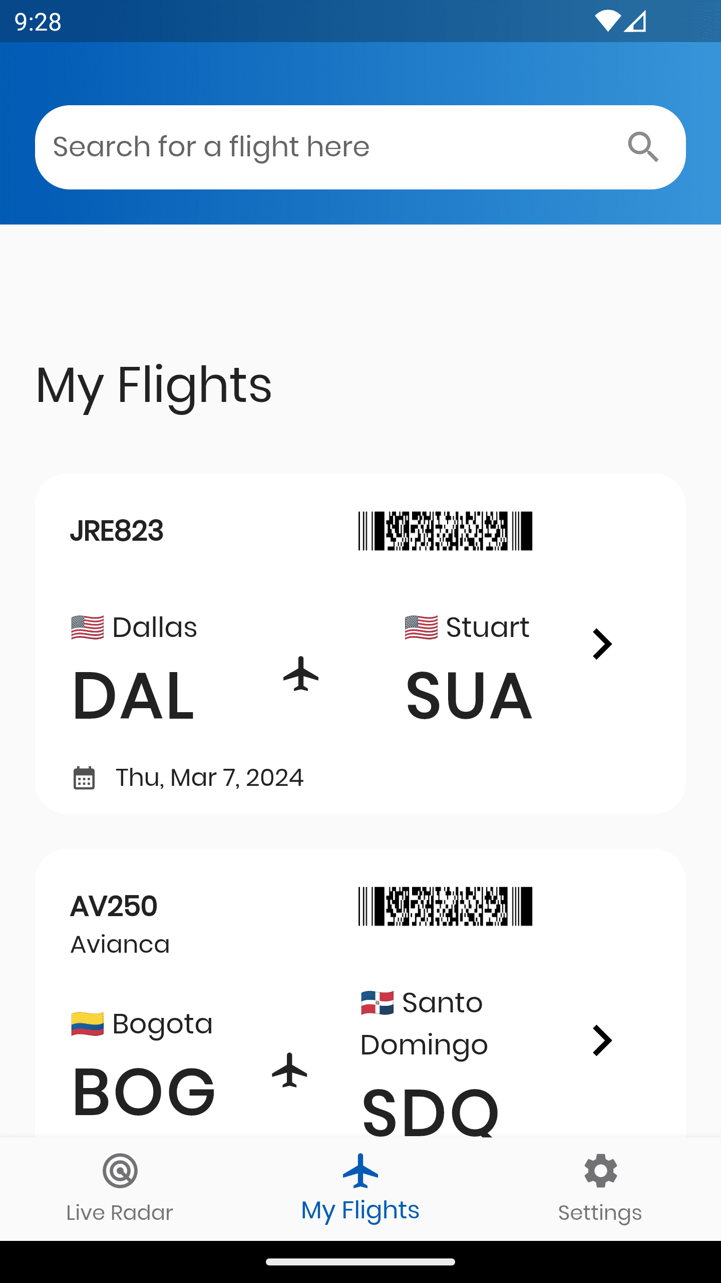Tap the AV250 boarding pass barcode
Screen dimensions: 721x1283
[445, 906]
